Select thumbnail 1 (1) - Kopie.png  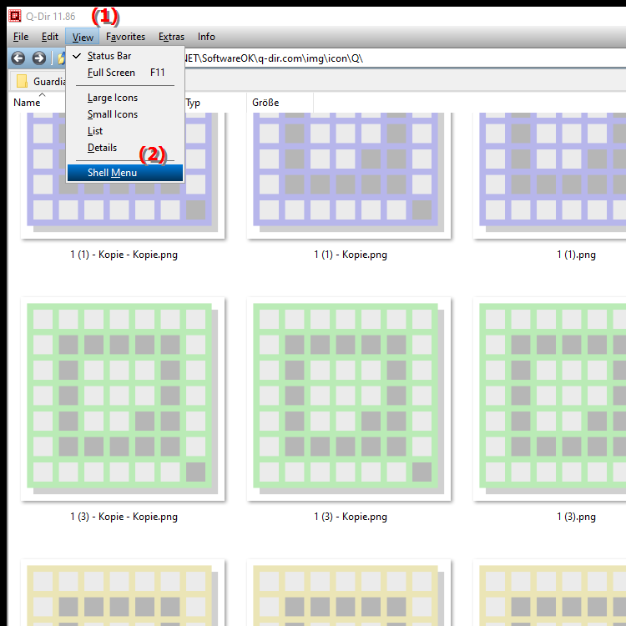(349, 175)
